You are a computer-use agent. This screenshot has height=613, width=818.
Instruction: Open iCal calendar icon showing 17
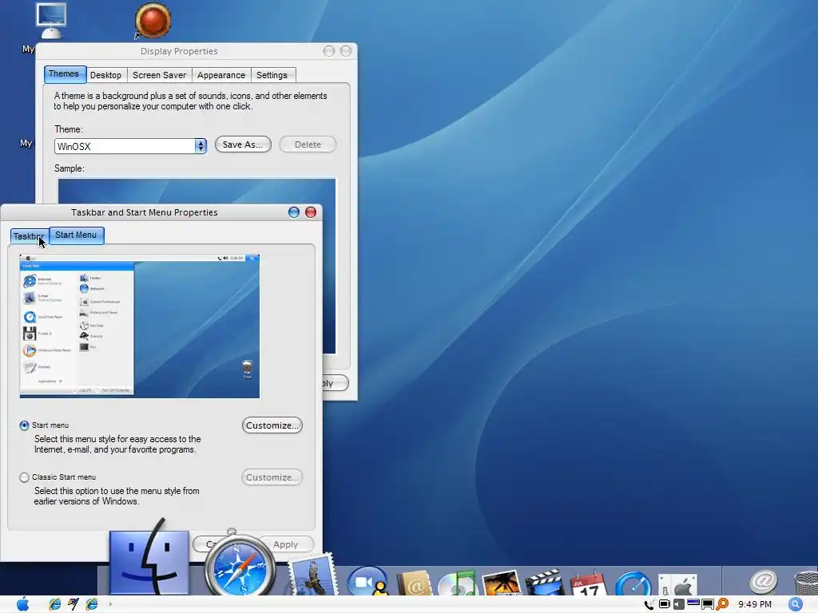(x=589, y=583)
